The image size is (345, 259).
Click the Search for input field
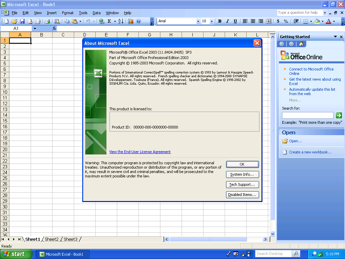coord(307,115)
